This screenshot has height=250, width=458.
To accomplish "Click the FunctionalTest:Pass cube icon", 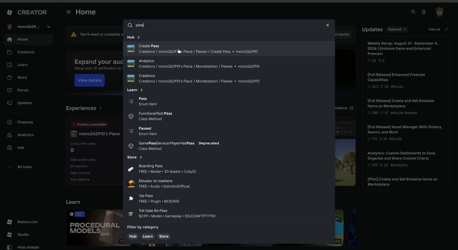I will (x=131, y=116).
